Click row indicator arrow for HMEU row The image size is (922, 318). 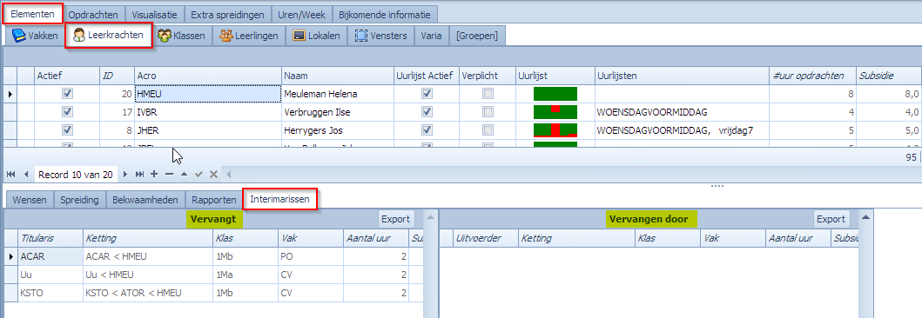[10, 93]
